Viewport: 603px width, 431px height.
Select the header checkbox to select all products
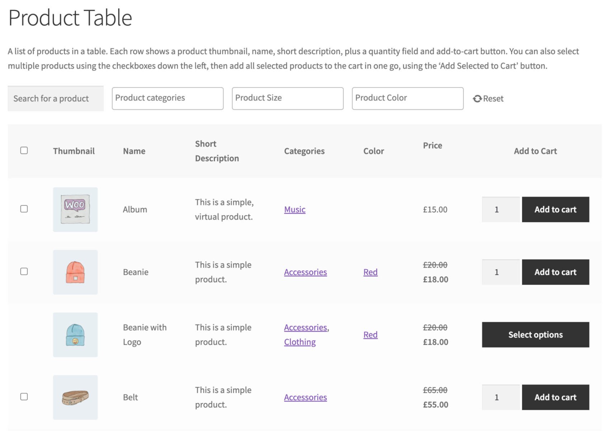point(24,150)
